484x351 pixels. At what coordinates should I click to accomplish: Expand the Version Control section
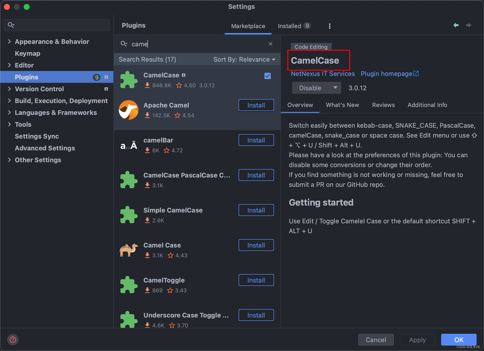pyautogui.click(x=9, y=89)
